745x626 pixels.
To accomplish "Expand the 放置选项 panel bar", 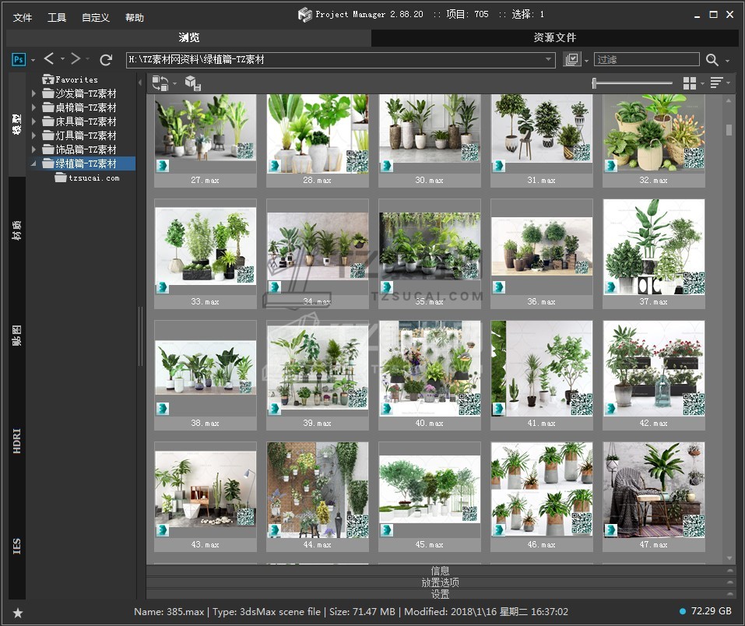I will (440, 582).
